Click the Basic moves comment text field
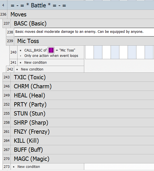The height and width of the screenshot is (171, 154). [x=84, y=32]
